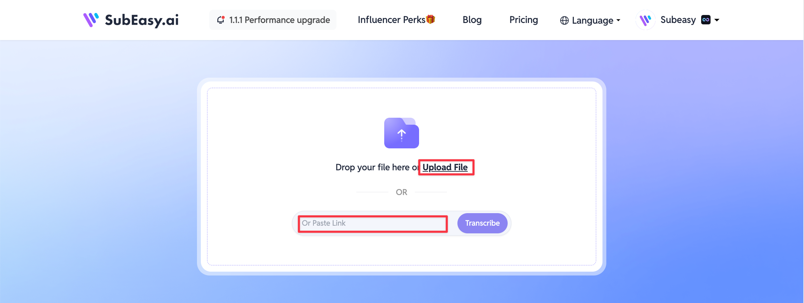
Task: Click the 'Drop your file here' text
Action: coord(372,168)
